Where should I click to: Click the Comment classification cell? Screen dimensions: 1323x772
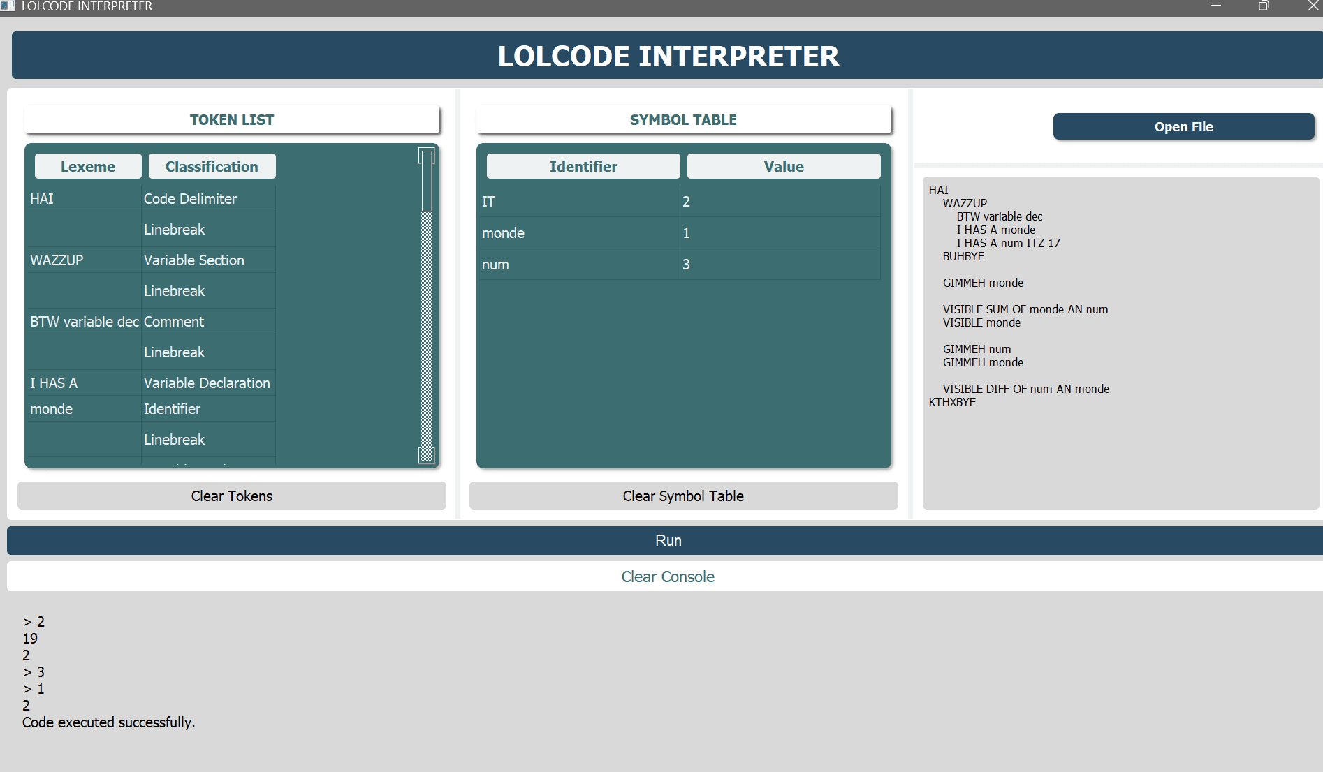tap(208, 322)
